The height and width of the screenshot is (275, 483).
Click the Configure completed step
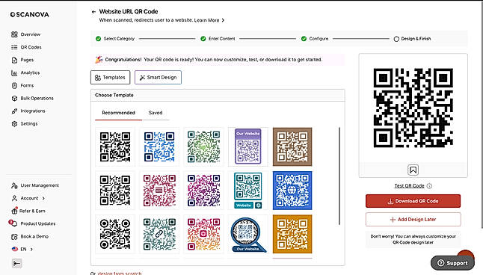[315, 39]
